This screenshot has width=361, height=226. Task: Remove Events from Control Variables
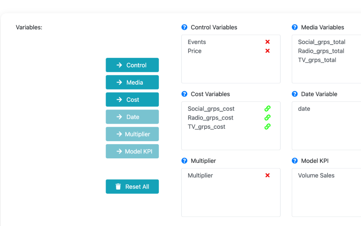point(267,42)
